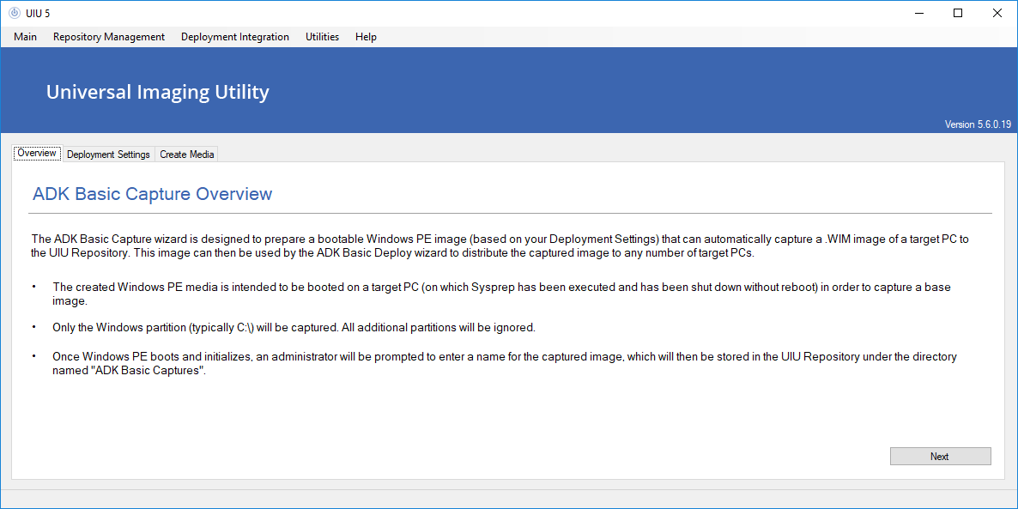Click the Next button
Viewport: 1018px width, 509px height.
coord(940,457)
